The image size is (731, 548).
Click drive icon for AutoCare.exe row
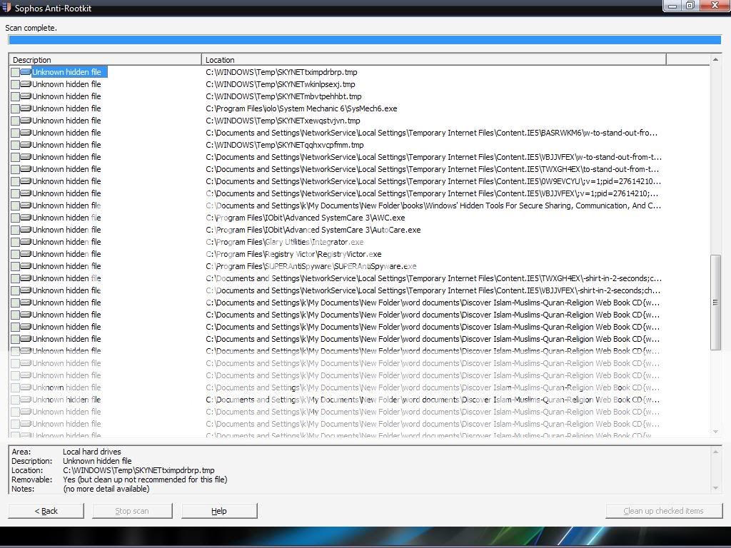pyautogui.click(x=26, y=229)
